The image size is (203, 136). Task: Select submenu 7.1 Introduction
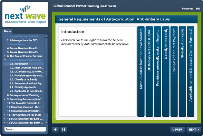tap(24, 64)
